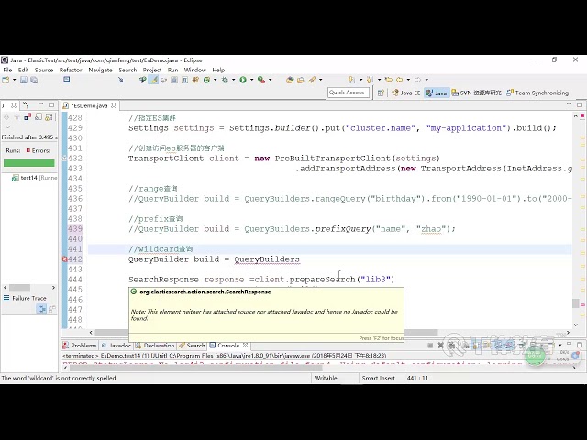Switch to the Java EE perspective
Viewport: 587px width, 440px height.
pyautogui.click(x=406, y=93)
